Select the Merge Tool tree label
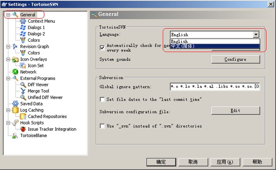276x170 pixels. pos(38,91)
